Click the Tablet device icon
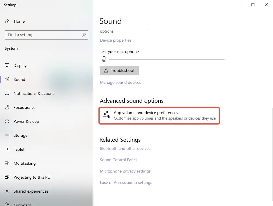The image size is (273, 206). [x=7, y=149]
